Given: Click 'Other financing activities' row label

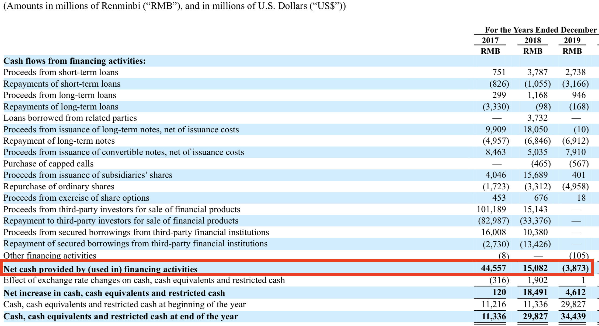Looking at the screenshot, I should coord(50,256).
